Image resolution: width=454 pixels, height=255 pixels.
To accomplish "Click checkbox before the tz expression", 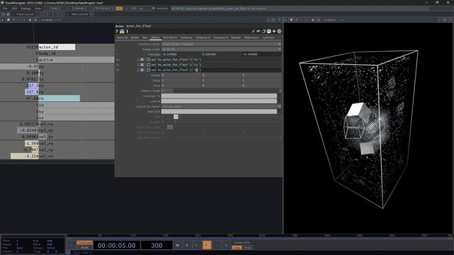I will click(x=148, y=70).
